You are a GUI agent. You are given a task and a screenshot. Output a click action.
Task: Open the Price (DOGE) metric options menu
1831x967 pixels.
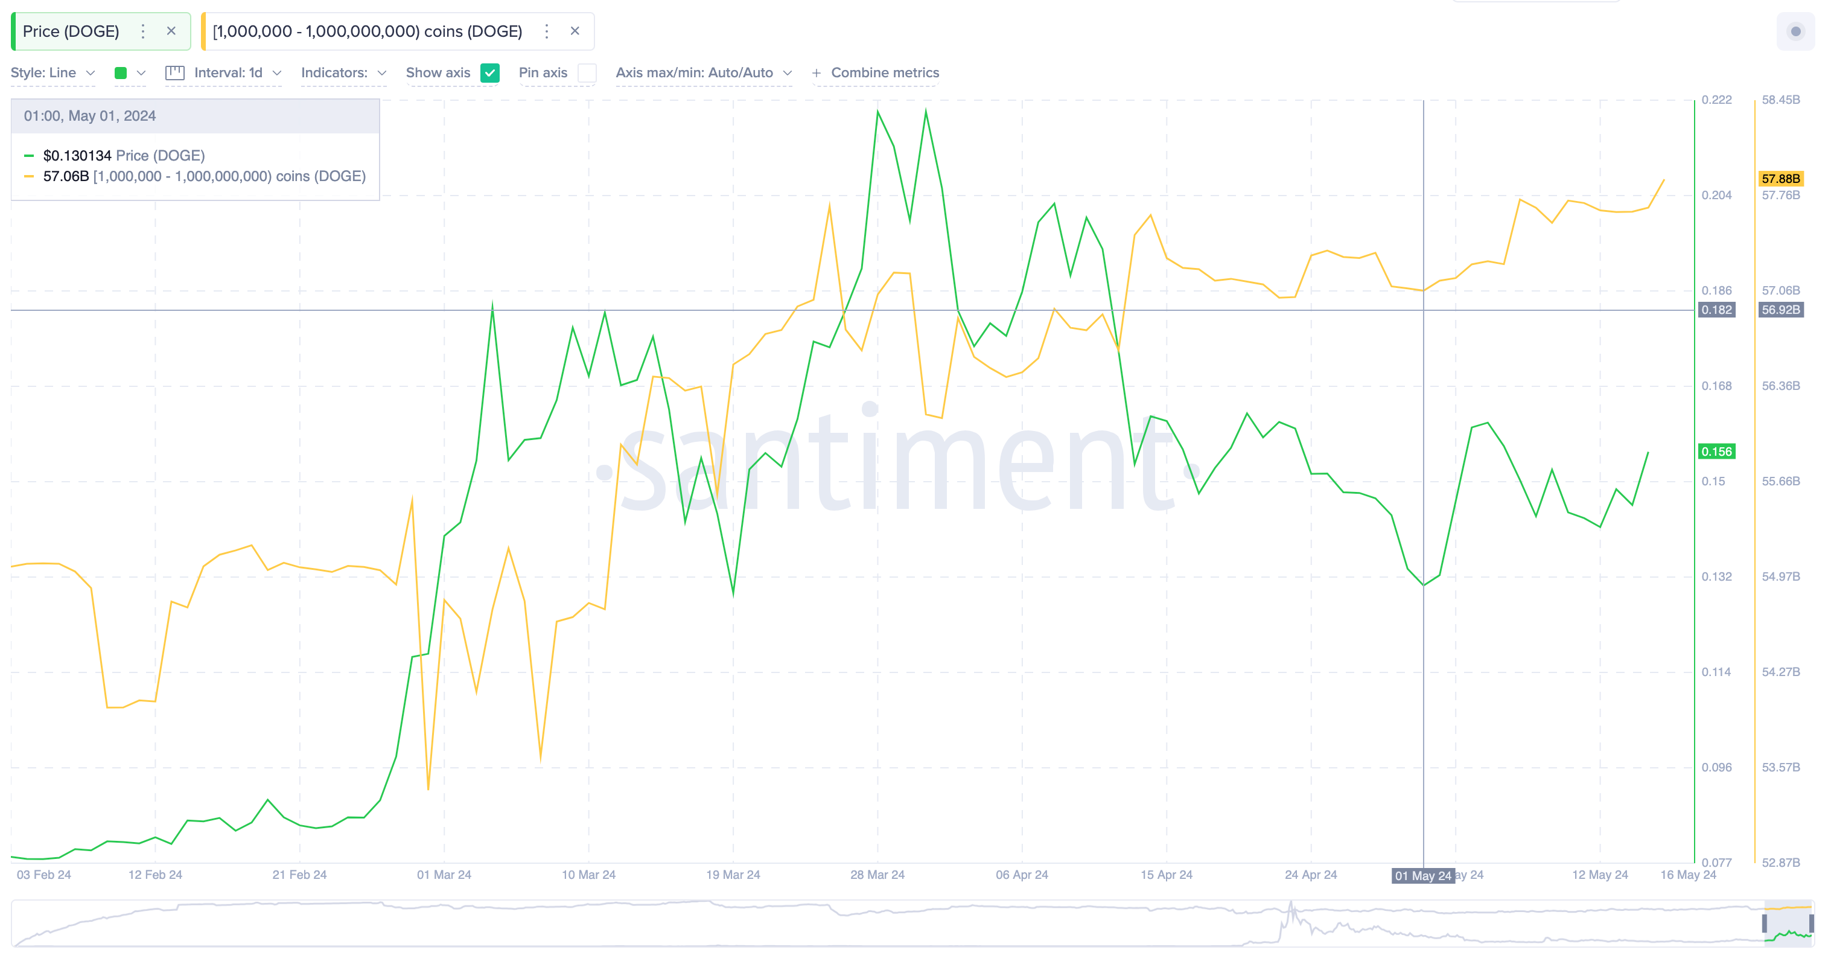[x=143, y=31]
